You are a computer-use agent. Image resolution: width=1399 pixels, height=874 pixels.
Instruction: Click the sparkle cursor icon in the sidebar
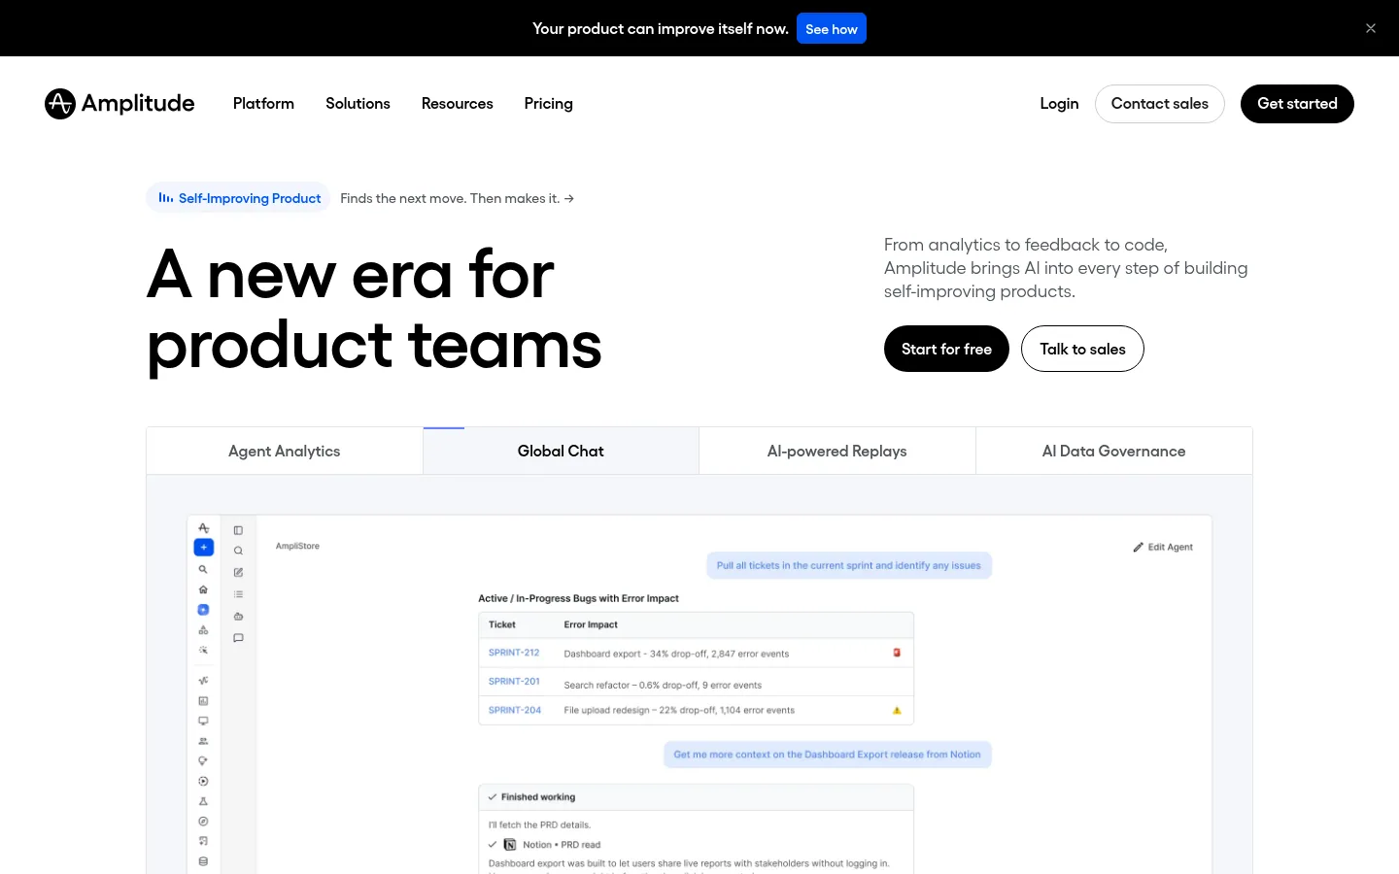tap(203, 651)
